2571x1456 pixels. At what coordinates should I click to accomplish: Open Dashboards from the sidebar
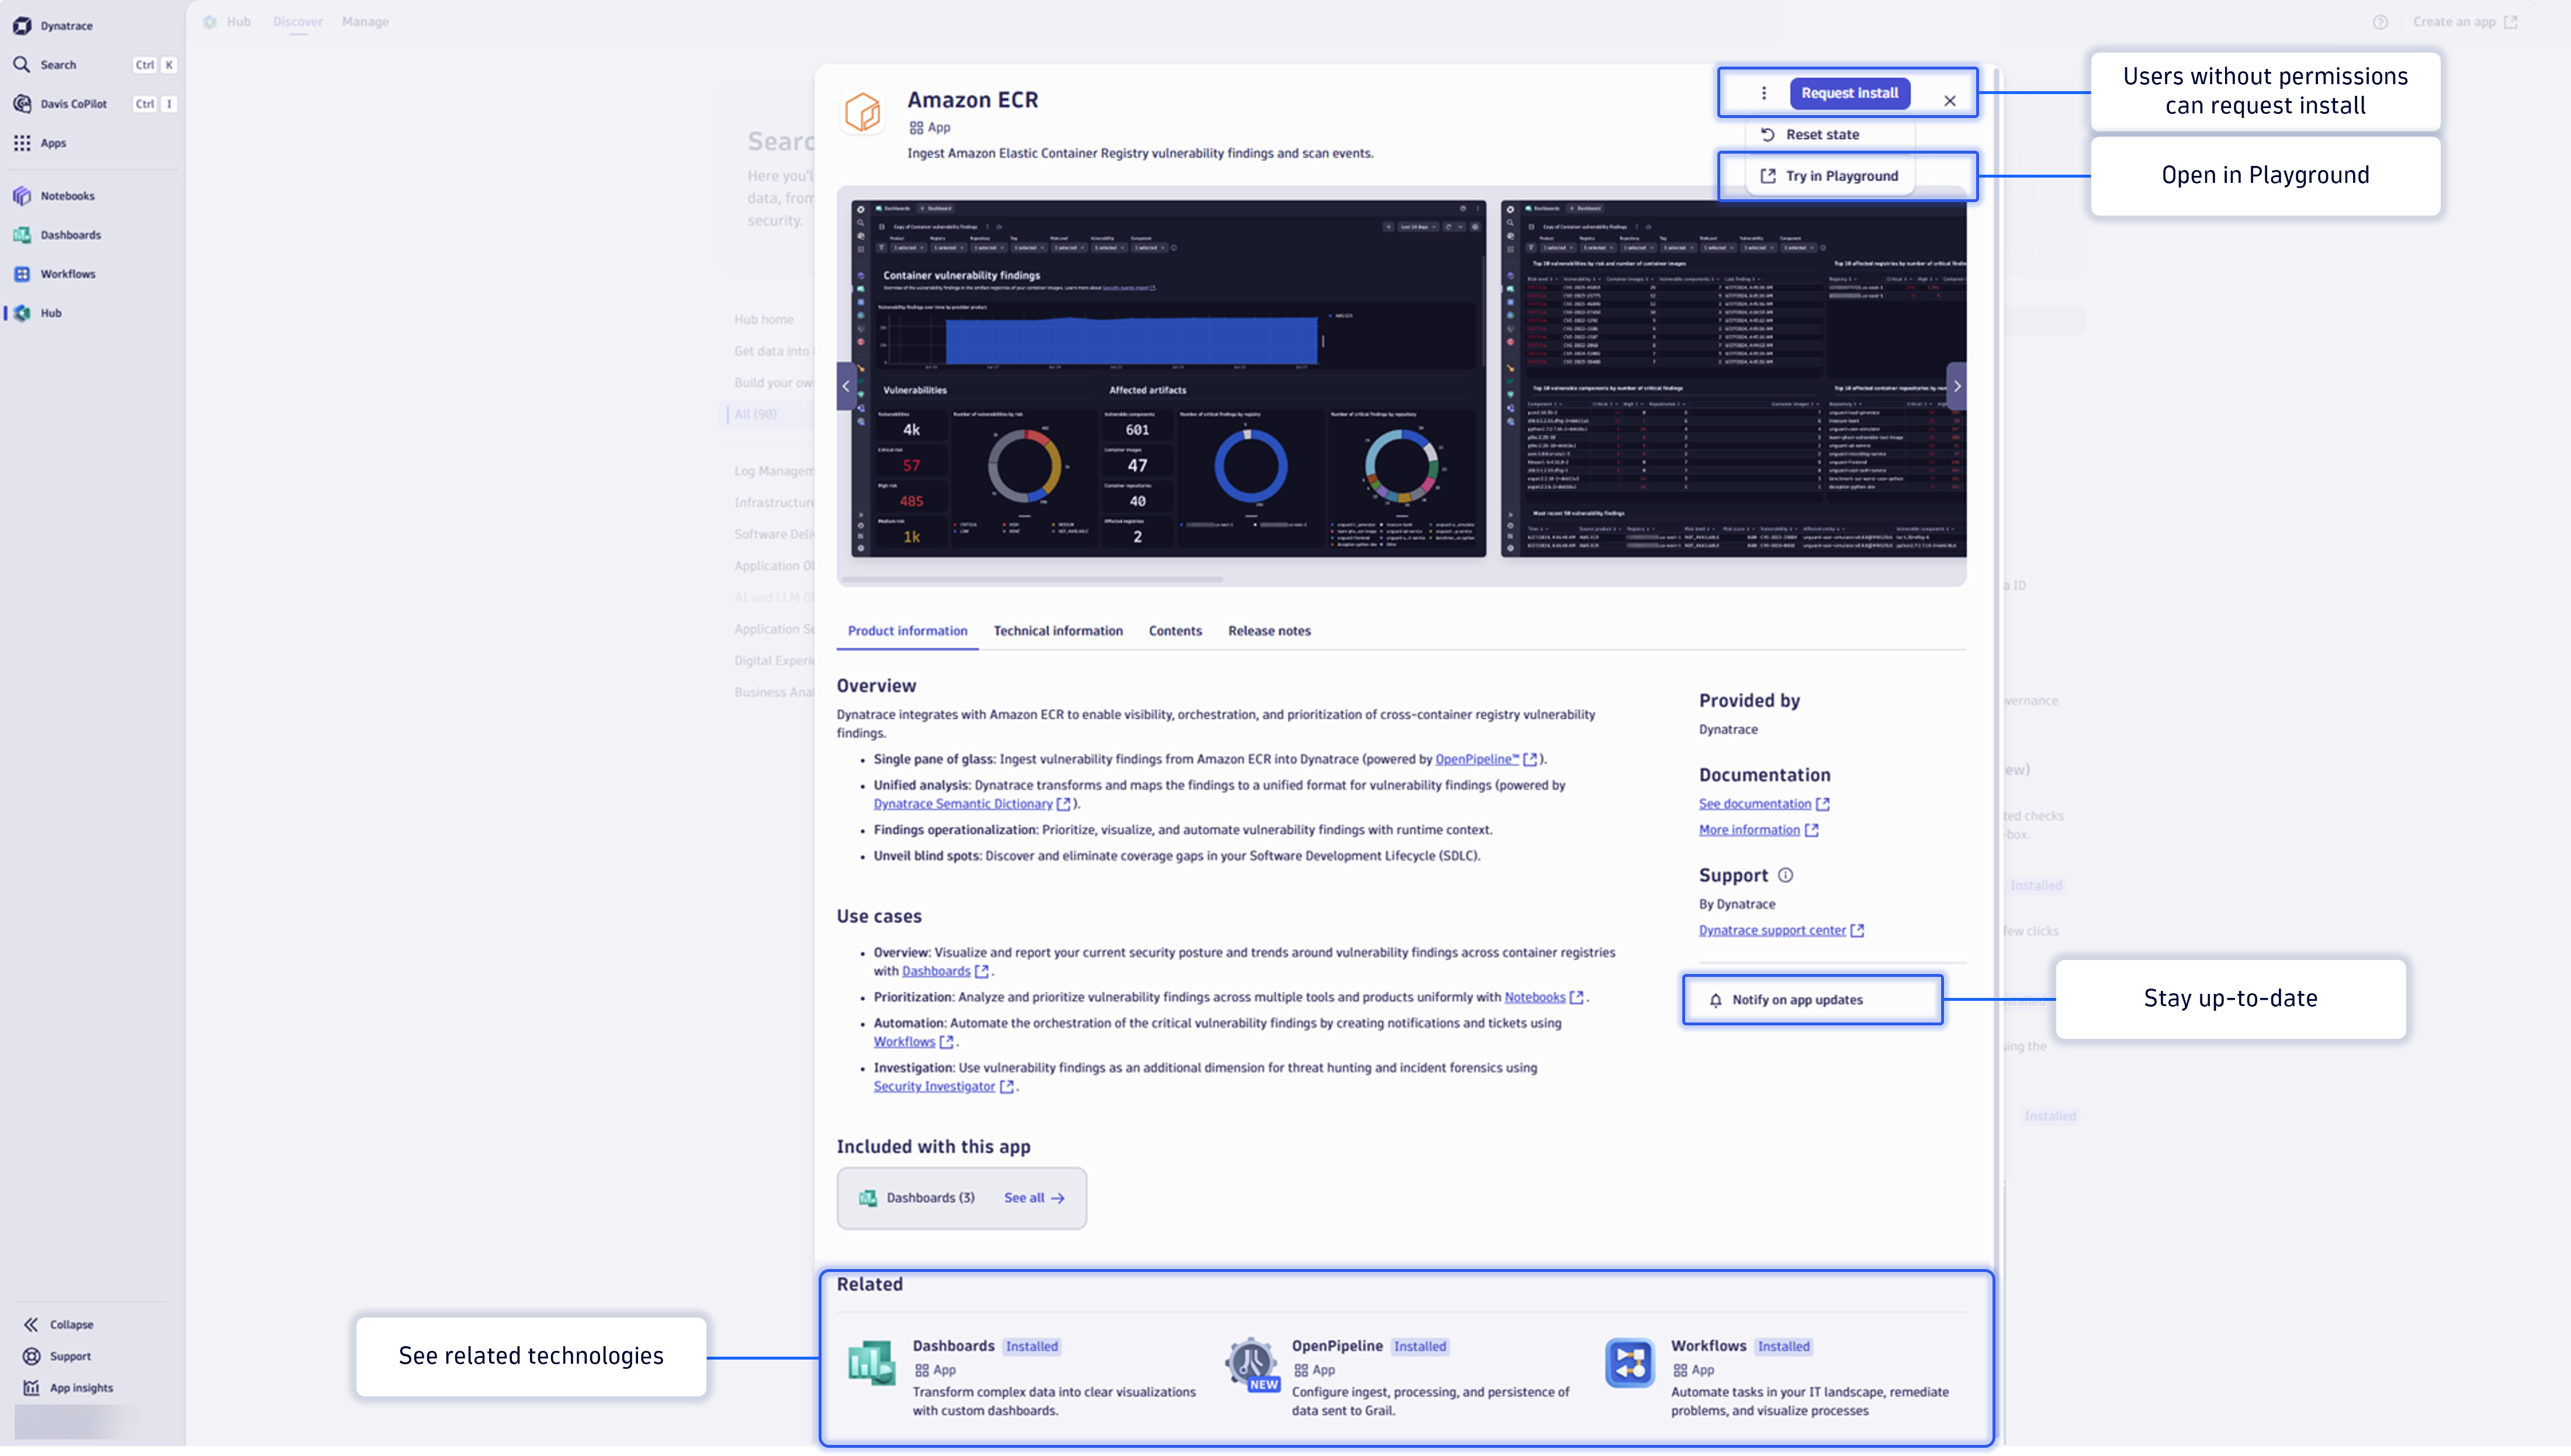(x=69, y=234)
